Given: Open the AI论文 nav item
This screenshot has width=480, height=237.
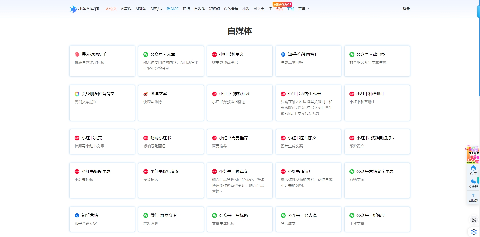Looking at the screenshot, I should (x=111, y=9).
